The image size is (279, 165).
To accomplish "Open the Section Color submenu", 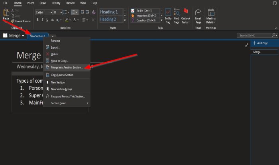I will pos(67,103).
